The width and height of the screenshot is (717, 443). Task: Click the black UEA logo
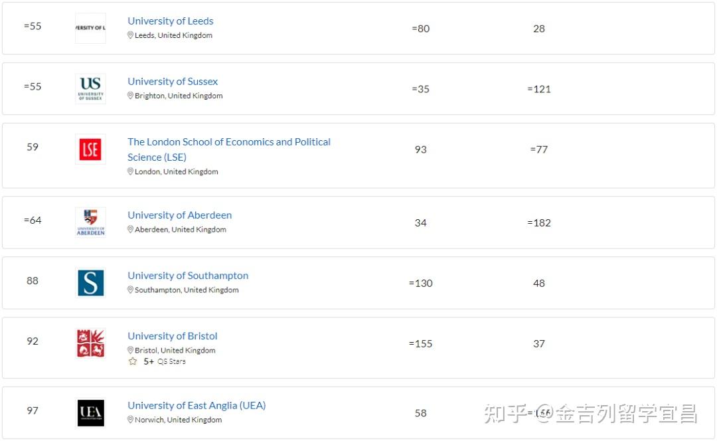pyautogui.click(x=90, y=413)
